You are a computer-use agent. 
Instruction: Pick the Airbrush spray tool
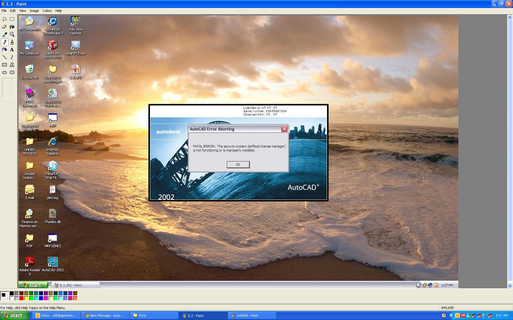(x=5, y=49)
